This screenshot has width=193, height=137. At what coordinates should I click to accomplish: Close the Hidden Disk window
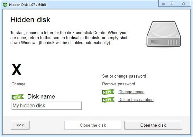[184, 3]
